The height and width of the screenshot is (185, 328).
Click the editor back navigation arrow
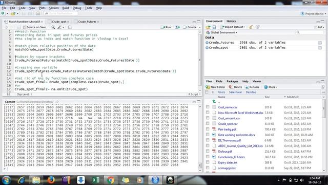pos(6,27)
